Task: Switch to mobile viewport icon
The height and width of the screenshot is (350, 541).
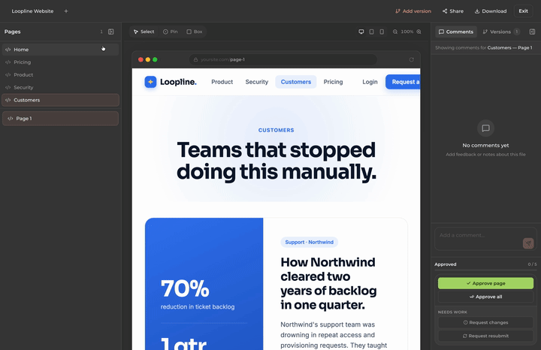Action: tap(382, 32)
